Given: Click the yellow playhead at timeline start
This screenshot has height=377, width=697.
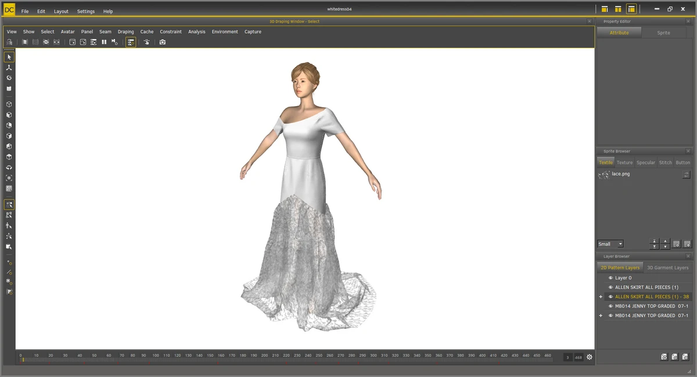Looking at the screenshot, I should pos(23,360).
